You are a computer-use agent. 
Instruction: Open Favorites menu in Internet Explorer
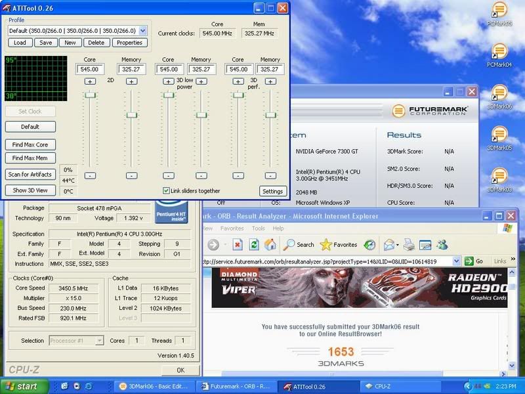pyautogui.click(x=232, y=228)
